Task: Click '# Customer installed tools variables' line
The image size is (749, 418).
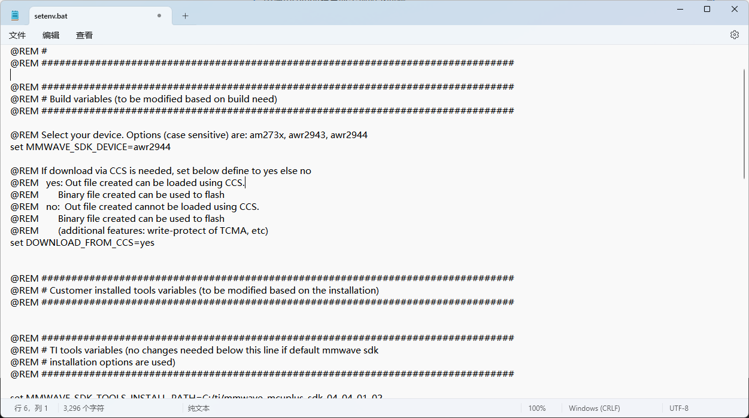Action: [x=195, y=290]
